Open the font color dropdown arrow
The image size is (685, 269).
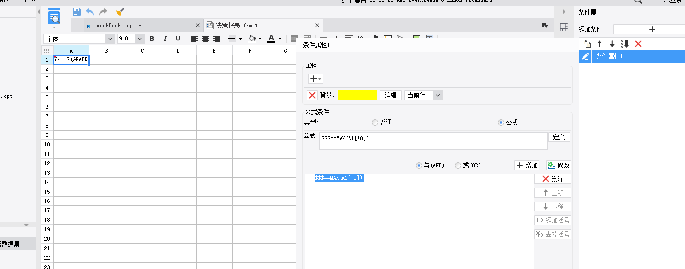click(x=280, y=39)
